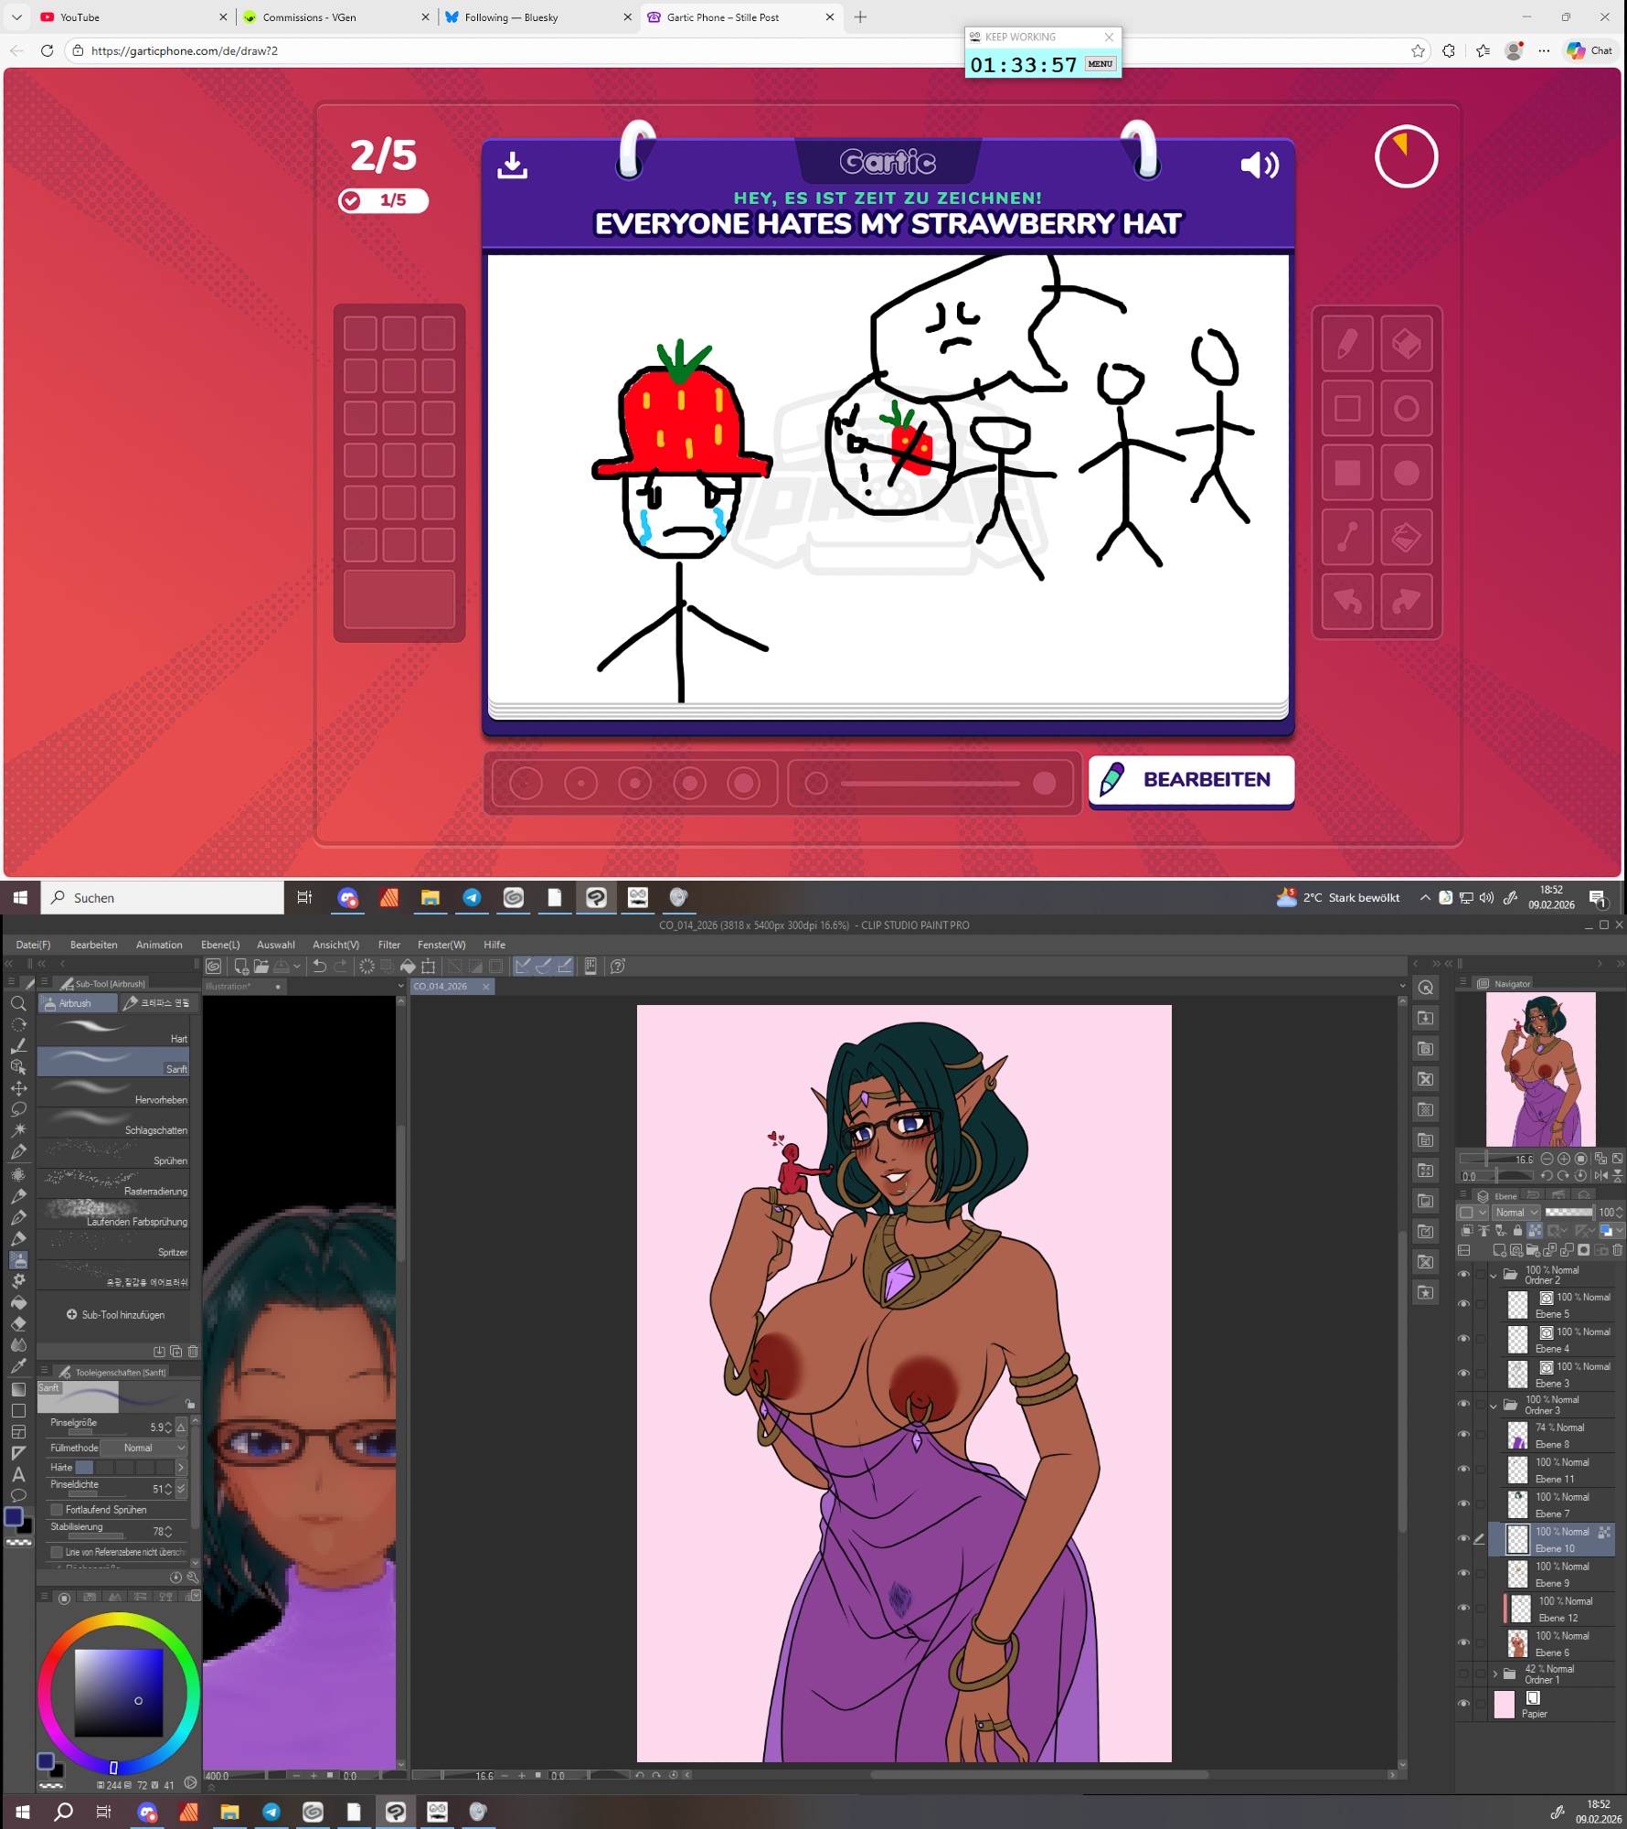Click Sub-Tool hinzufügen
This screenshot has width=1627, height=1829.
115,1315
